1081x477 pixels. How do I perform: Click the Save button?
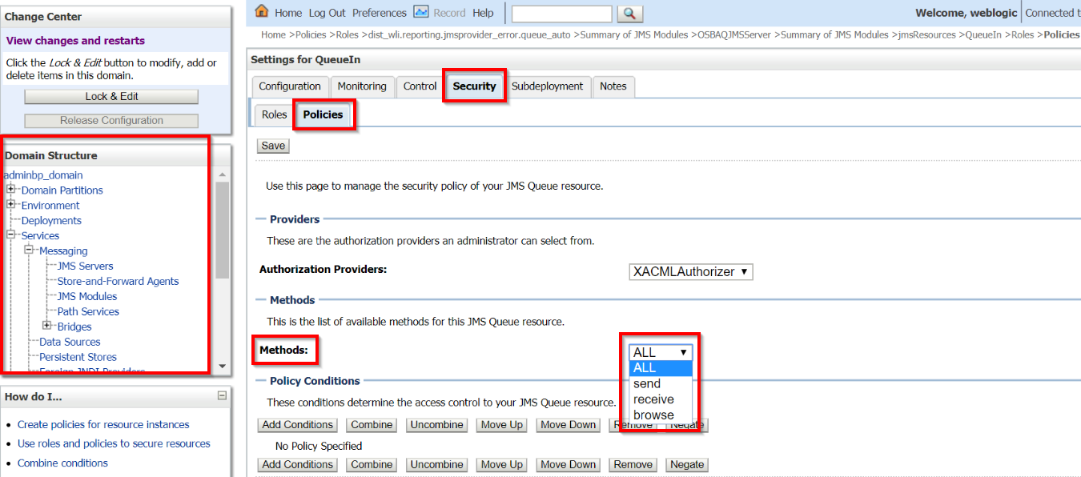pos(273,146)
